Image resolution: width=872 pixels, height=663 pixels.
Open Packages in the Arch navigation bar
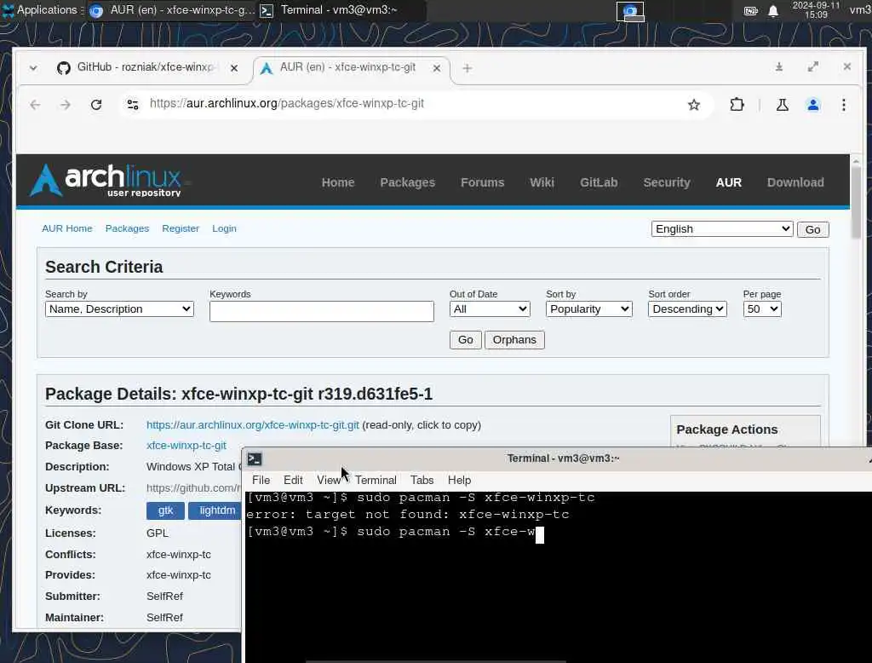pyautogui.click(x=407, y=182)
